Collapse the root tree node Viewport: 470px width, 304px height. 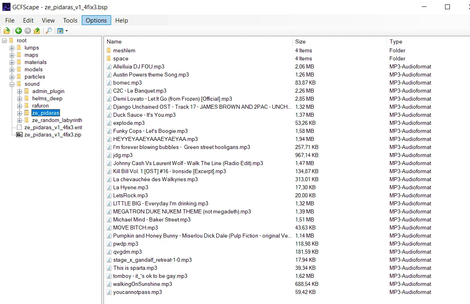4,41
